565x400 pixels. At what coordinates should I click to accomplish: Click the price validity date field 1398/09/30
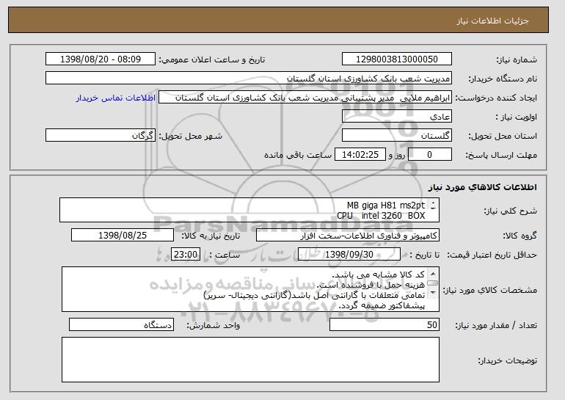(349, 255)
